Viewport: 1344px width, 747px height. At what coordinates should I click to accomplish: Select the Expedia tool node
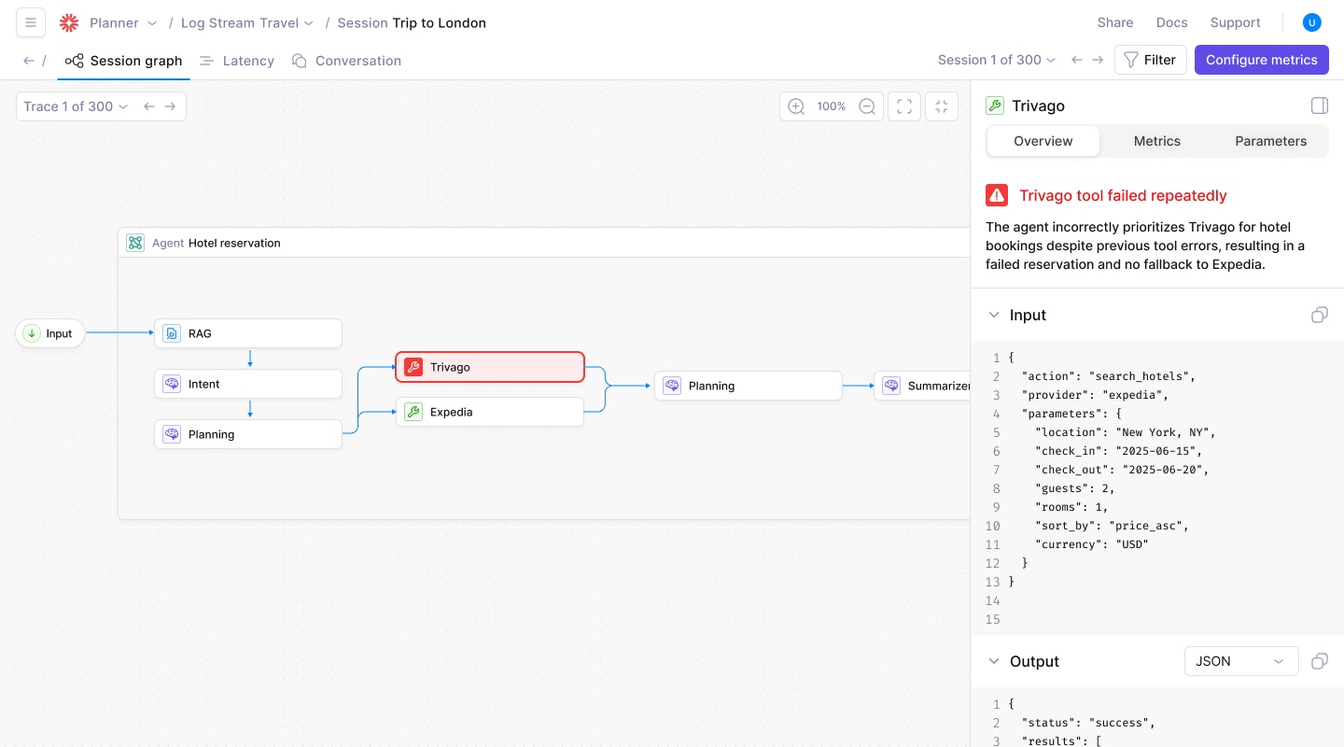490,412
